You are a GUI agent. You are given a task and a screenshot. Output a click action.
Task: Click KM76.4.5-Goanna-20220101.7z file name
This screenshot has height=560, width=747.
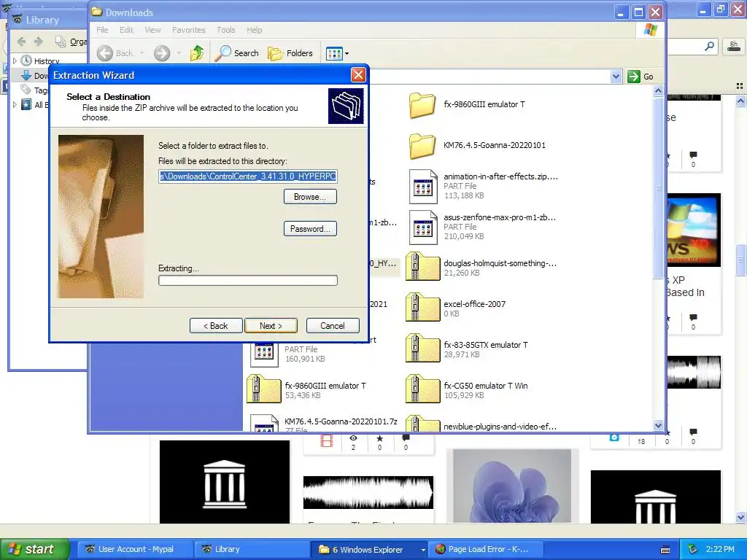pos(341,421)
